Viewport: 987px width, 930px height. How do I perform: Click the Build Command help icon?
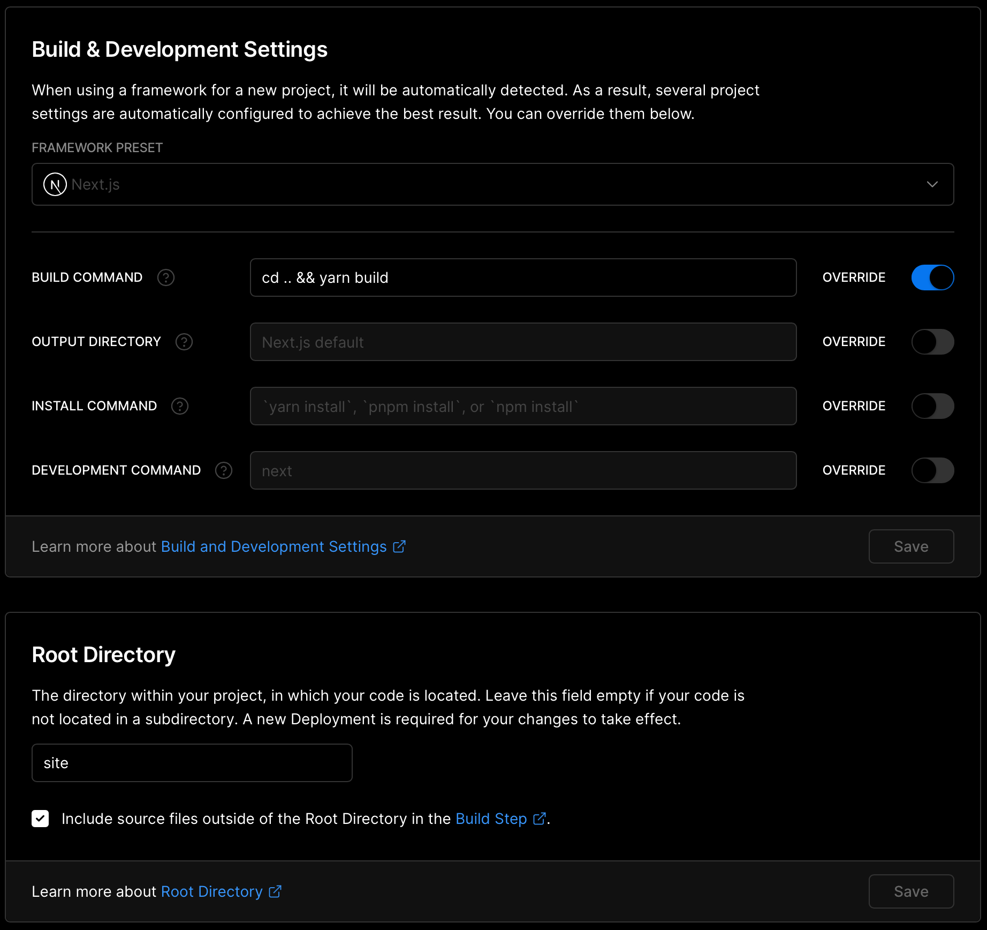tap(166, 277)
